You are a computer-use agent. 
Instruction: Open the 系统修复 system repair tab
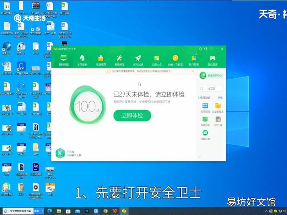point(120,60)
